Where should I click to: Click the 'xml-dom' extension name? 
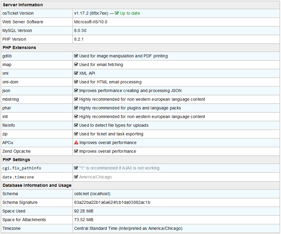pos(10,82)
